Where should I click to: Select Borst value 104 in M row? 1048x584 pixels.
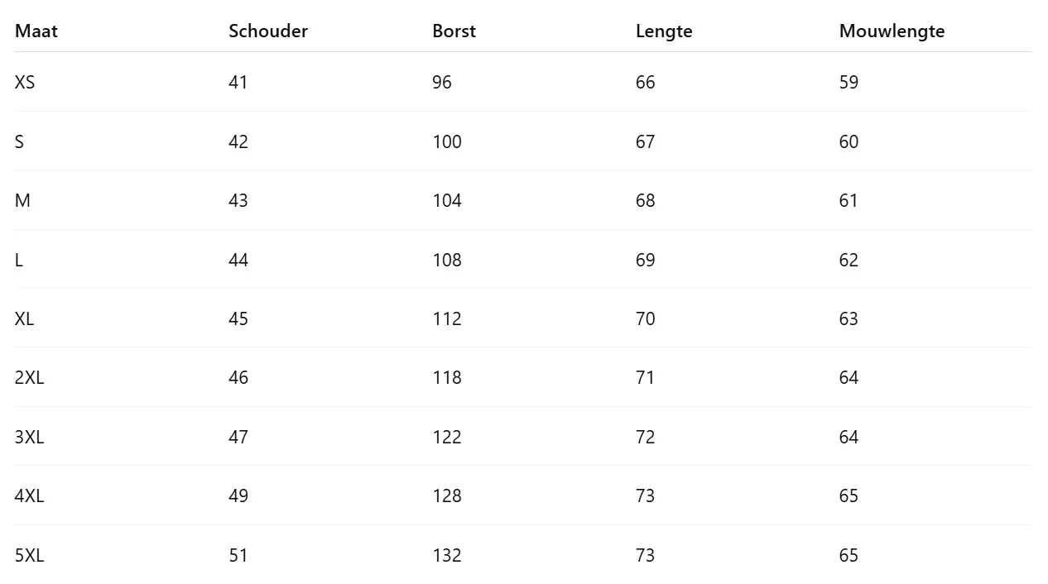point(447,201)
